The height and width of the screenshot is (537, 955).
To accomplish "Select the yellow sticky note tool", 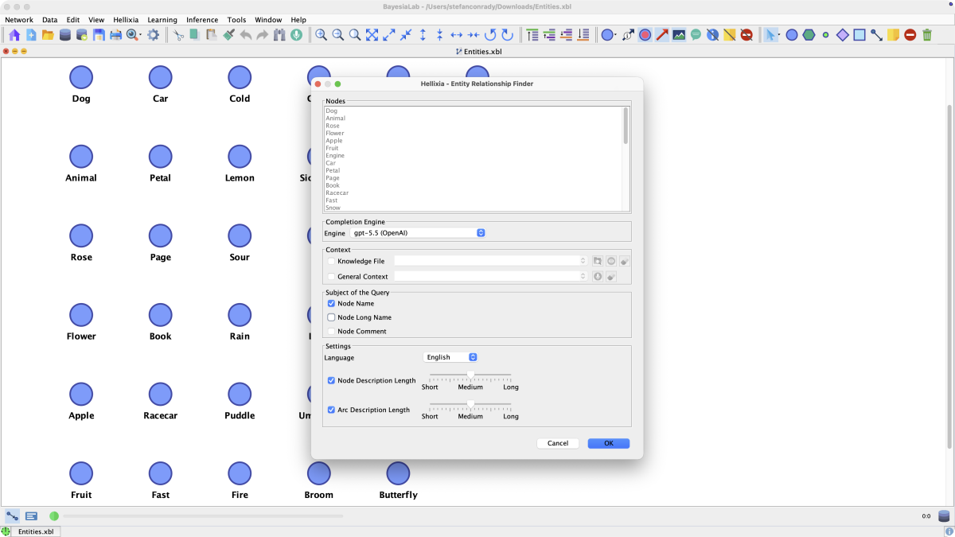I will pos(893,35).
